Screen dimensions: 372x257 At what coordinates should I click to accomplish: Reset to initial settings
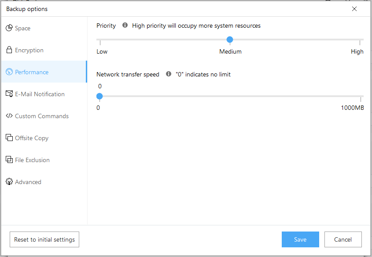tap(44, 239)
